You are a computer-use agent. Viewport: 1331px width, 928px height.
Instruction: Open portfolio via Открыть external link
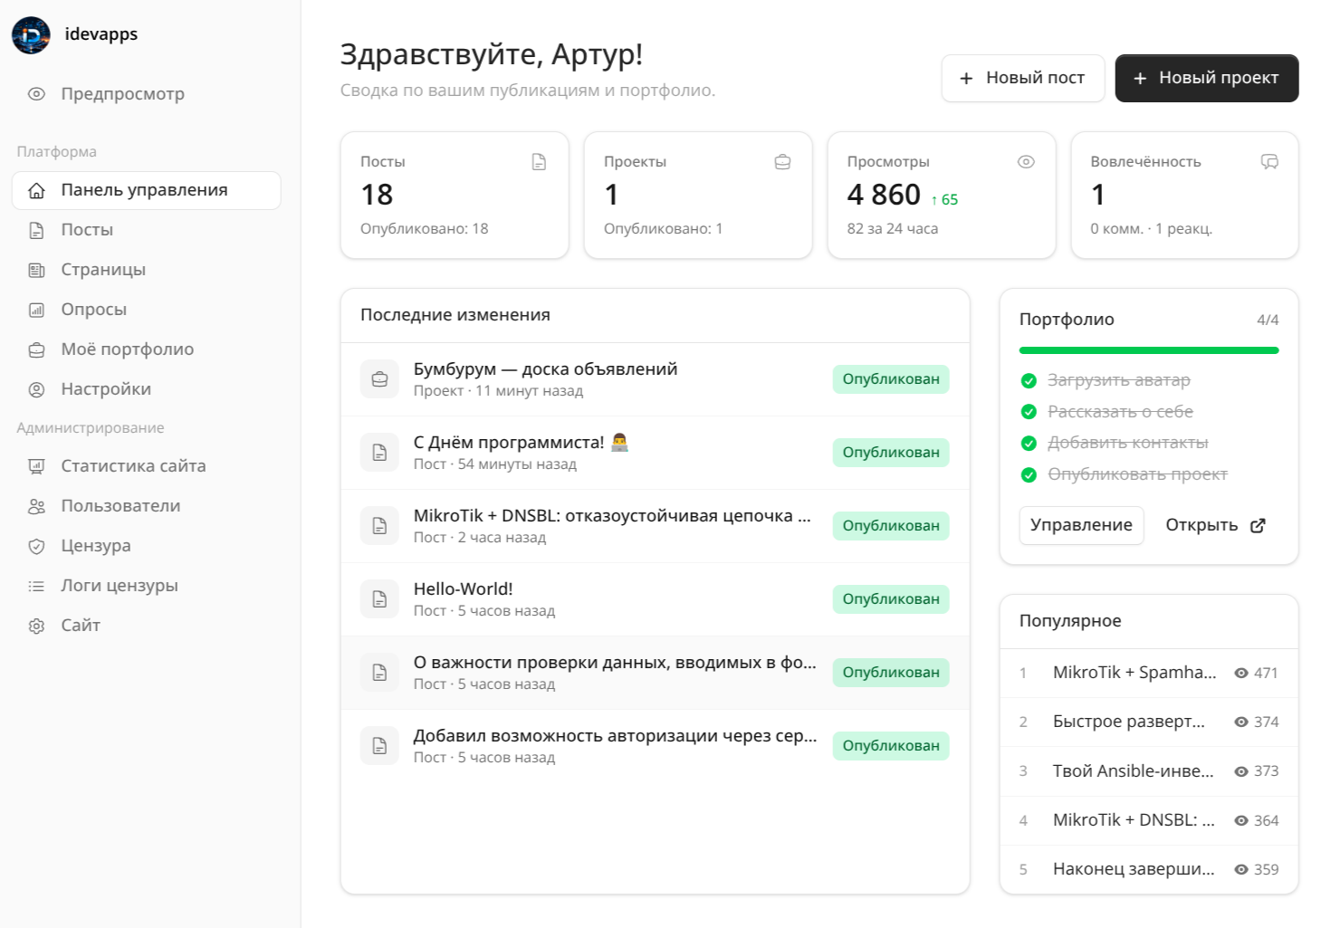tap(1215, 525)
